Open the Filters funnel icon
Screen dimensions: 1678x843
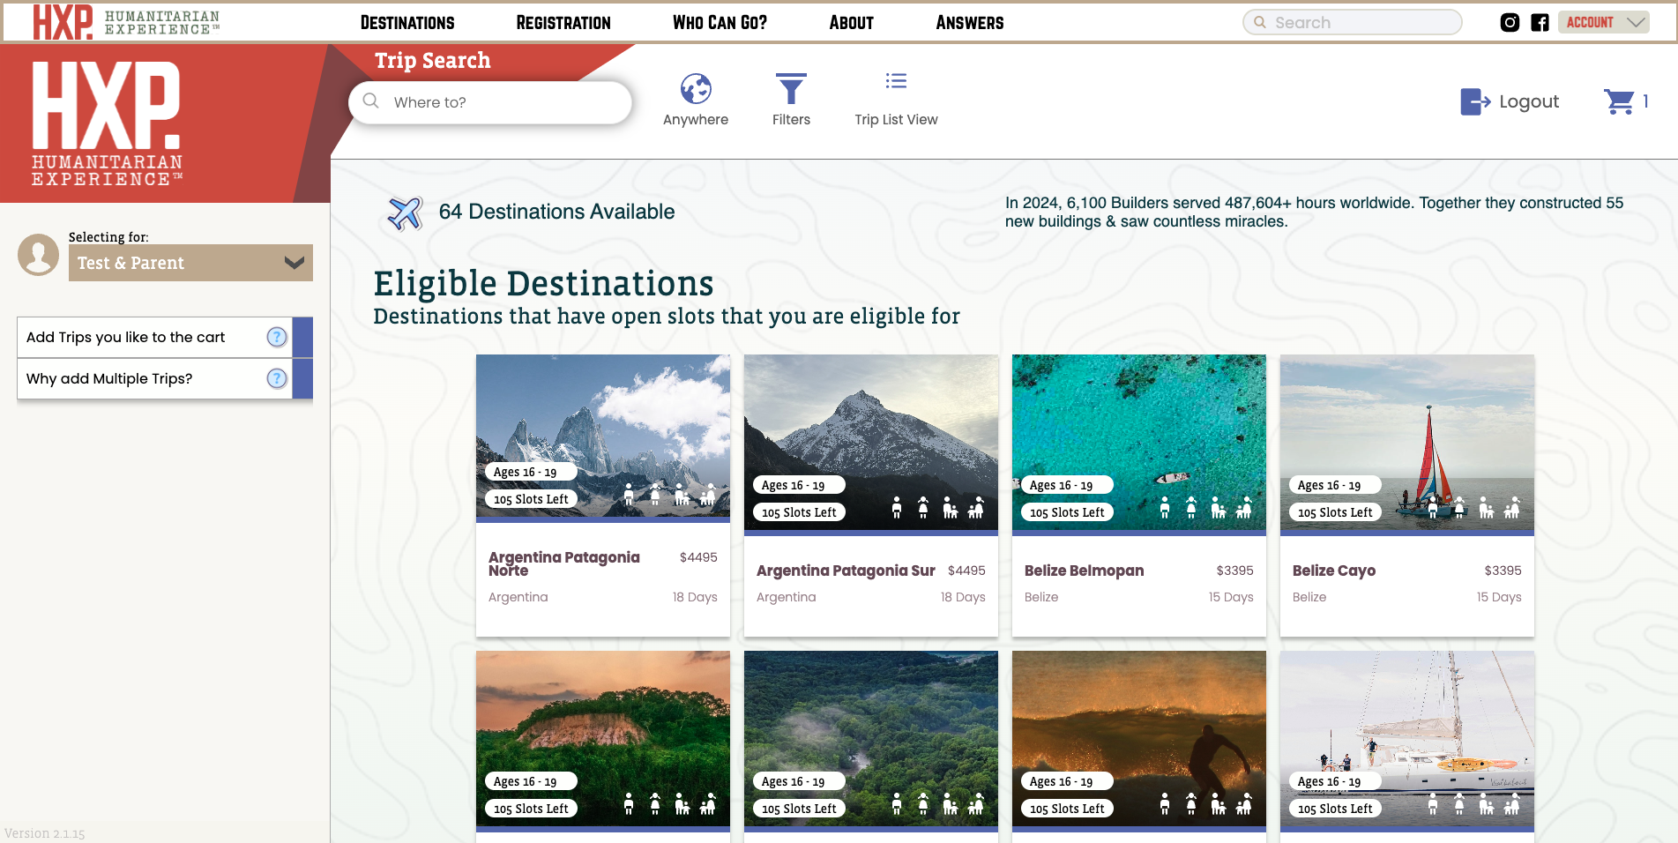[x=791, y=89]
